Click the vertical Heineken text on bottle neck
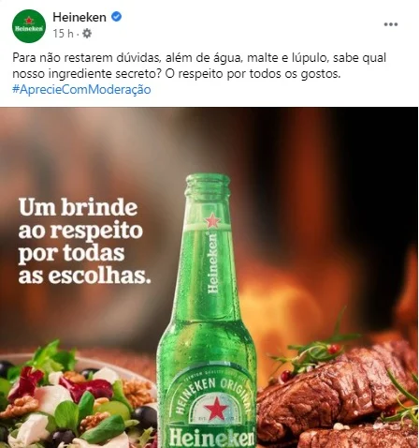This screenshot has height=448, width=419. [x=212, y=262]
